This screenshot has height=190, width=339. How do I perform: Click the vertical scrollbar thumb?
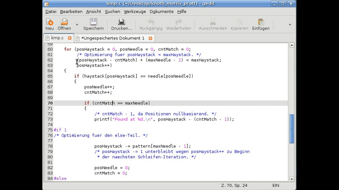pyautogui.click(x=292, y=129)
